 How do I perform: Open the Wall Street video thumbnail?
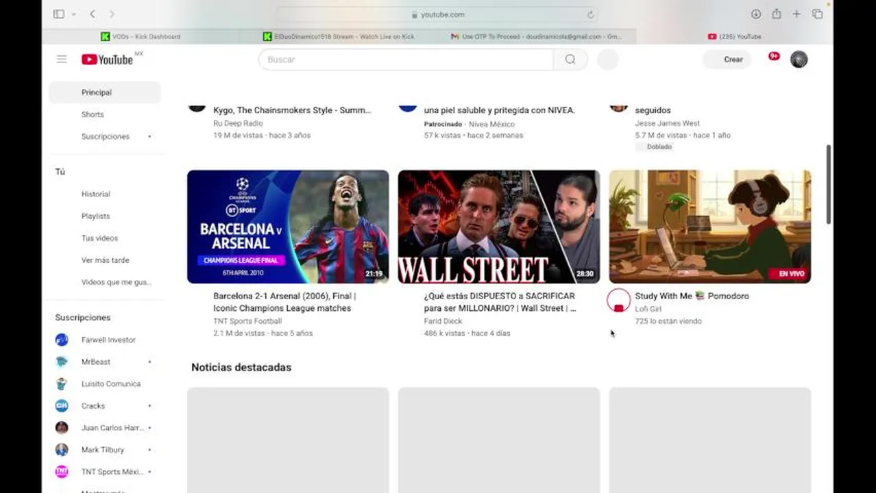tap(499, 227)
